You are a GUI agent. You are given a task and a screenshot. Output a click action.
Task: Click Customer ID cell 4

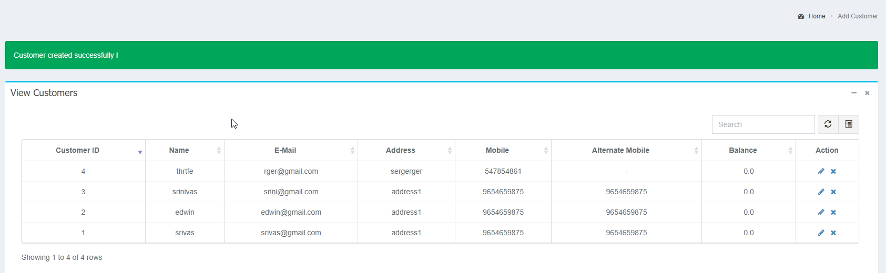pyautogui.click(x=83, y=171)
